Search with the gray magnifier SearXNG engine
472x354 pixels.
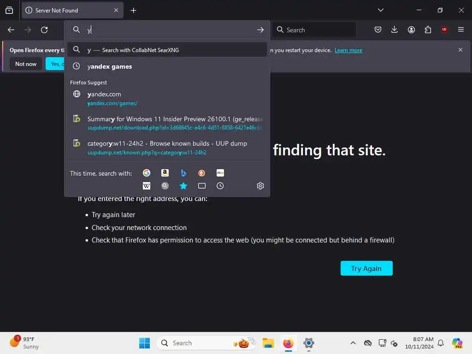(165, 186)
